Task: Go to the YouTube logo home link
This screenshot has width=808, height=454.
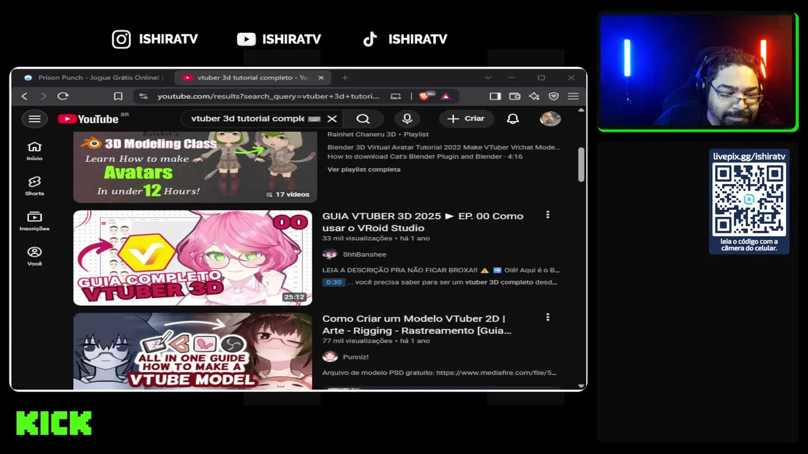Action: [88, 119]
